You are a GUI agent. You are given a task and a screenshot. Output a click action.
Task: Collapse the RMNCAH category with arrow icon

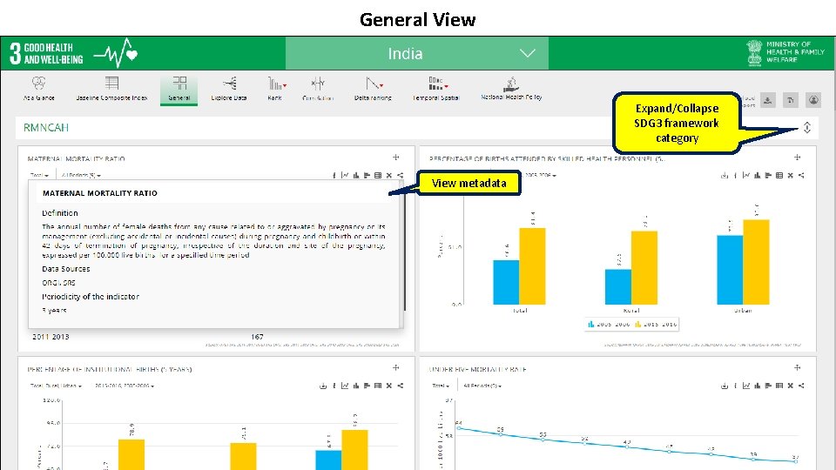(x=807, y=127)
